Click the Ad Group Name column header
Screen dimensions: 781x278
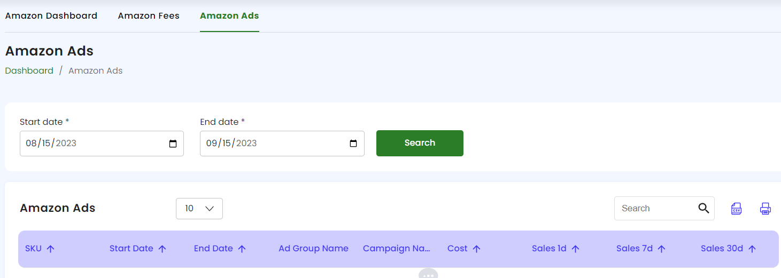click(313, 249)
